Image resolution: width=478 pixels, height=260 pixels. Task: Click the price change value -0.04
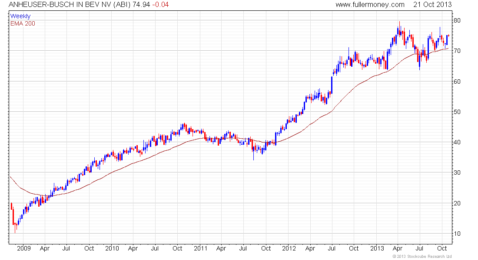click(x=160, y=5)
